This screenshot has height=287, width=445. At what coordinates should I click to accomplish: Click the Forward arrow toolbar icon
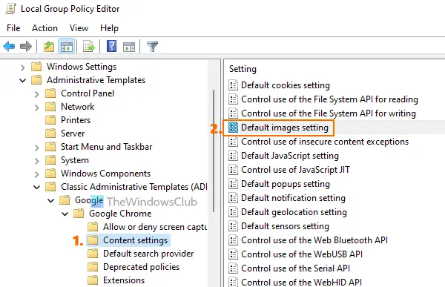pos(26,46)
